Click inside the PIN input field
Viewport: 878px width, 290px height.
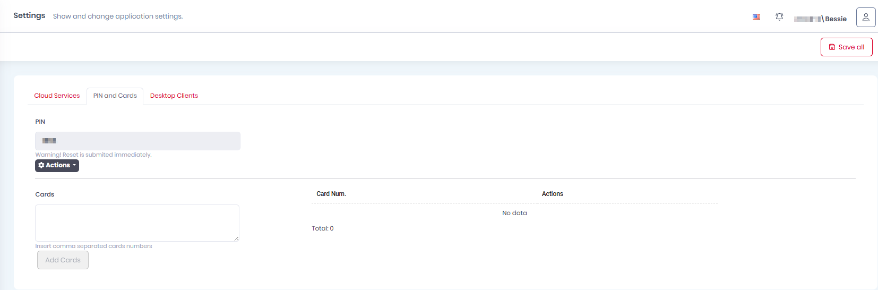pos(137,141)
